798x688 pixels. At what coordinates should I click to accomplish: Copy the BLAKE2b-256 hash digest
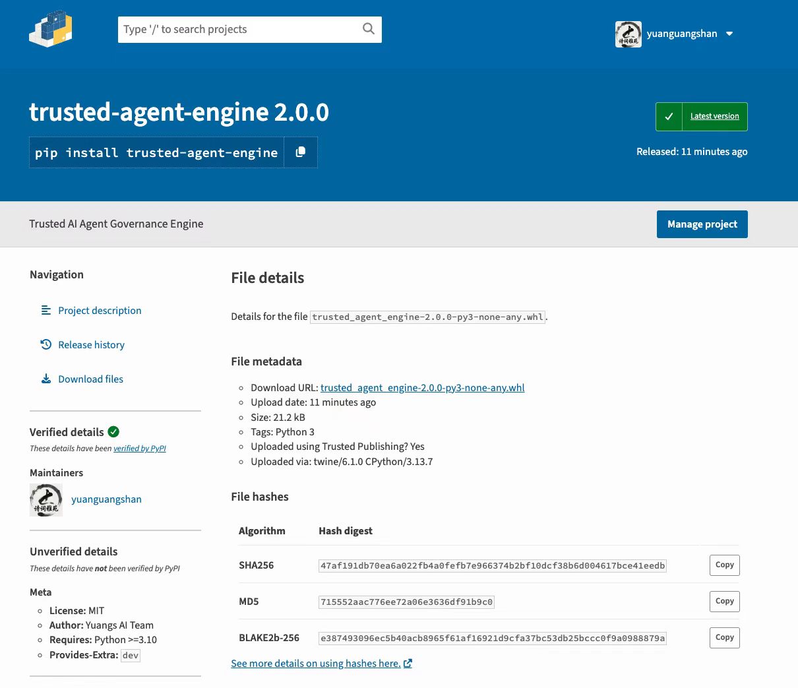[724, 638]
